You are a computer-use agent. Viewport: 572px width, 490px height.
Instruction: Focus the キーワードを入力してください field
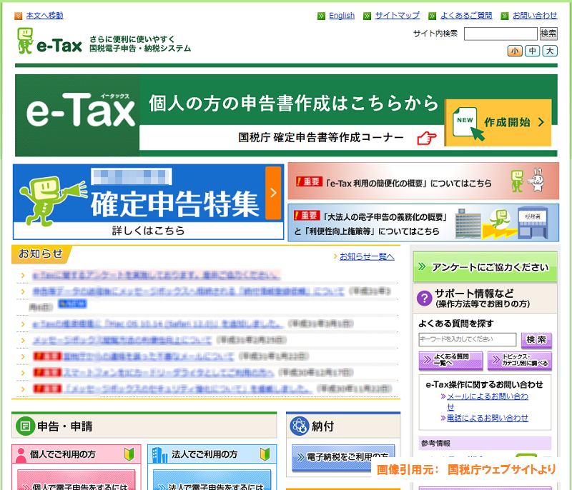tap(468, 339)
